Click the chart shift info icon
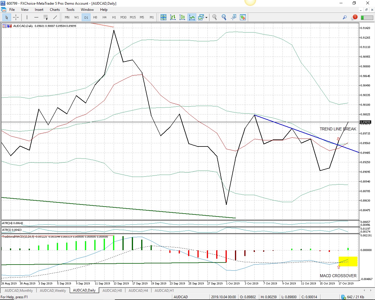 (233, 17)
